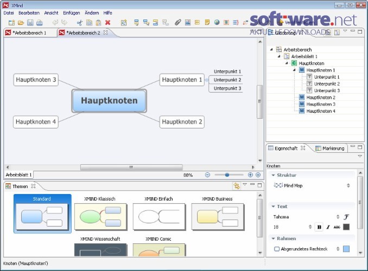Click the fit-to-window zoom icon beside plus

pos(258,175)
